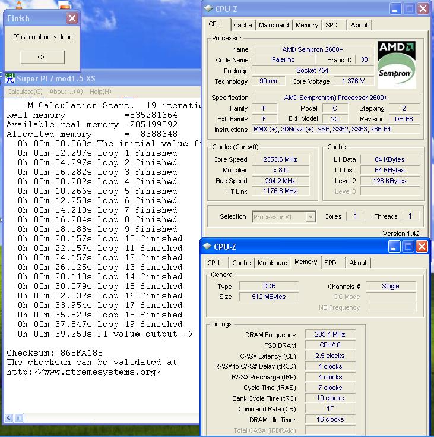Maximize the lower CPU-Z window

coord(408,247)
